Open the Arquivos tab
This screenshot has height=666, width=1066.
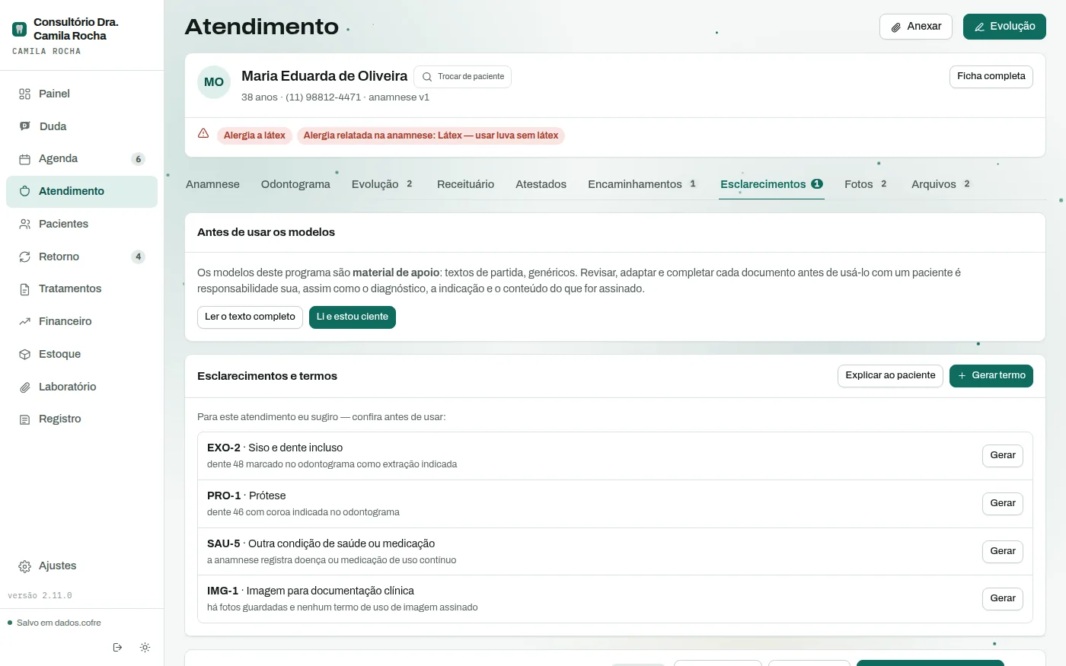941,184
